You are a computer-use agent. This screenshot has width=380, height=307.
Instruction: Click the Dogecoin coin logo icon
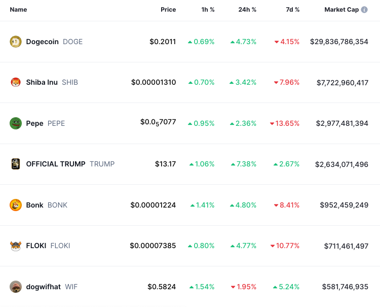pos(16,42)
